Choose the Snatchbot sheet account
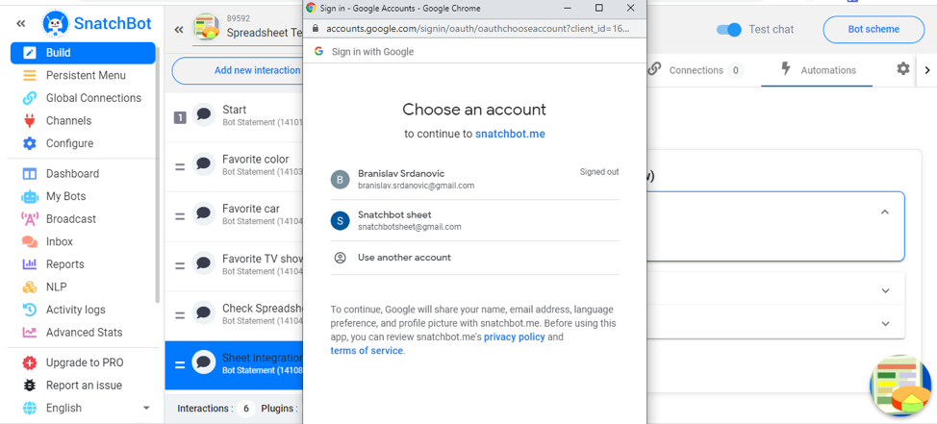937x424 pixels. [x=474, y=220]
